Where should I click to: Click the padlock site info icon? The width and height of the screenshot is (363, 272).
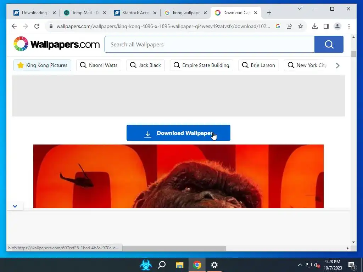pyautogui.click(x=51, y=26)
